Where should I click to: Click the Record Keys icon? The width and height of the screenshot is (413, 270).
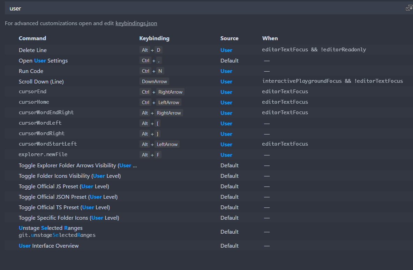pyautogui.click(x=408, y=7)
